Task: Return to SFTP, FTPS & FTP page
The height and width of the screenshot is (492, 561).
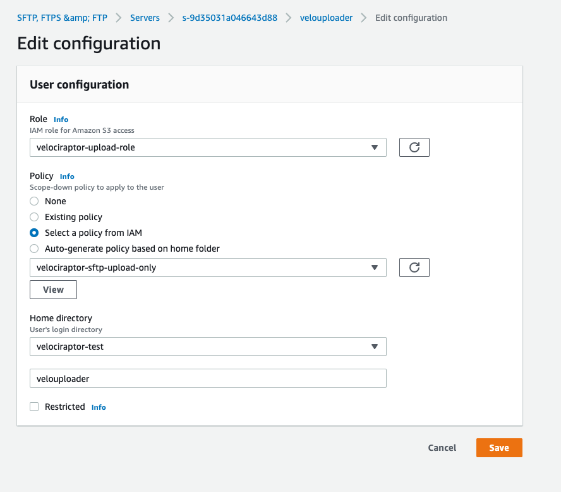Action: [x=61, y=18]
